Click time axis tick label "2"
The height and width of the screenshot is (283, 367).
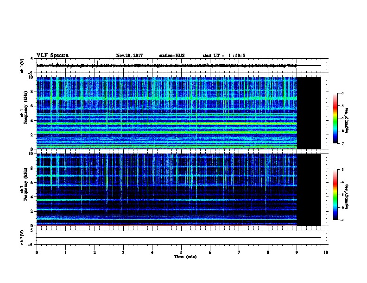(x=95, y=252)
